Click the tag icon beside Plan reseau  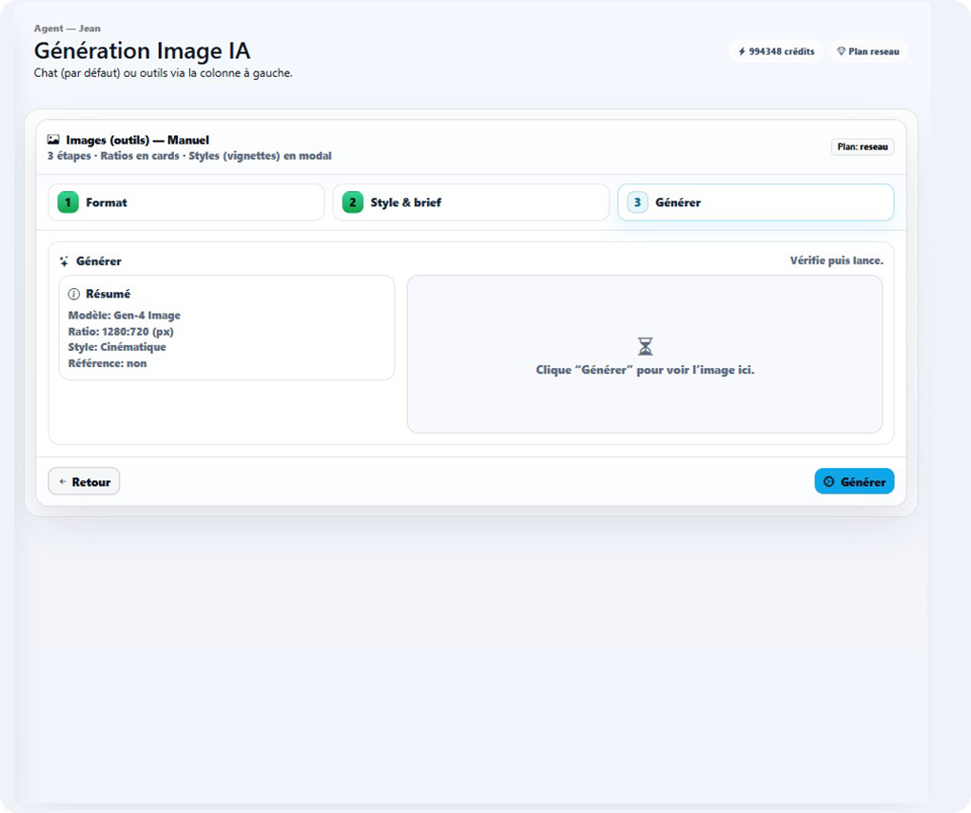(x=841, y=51)
